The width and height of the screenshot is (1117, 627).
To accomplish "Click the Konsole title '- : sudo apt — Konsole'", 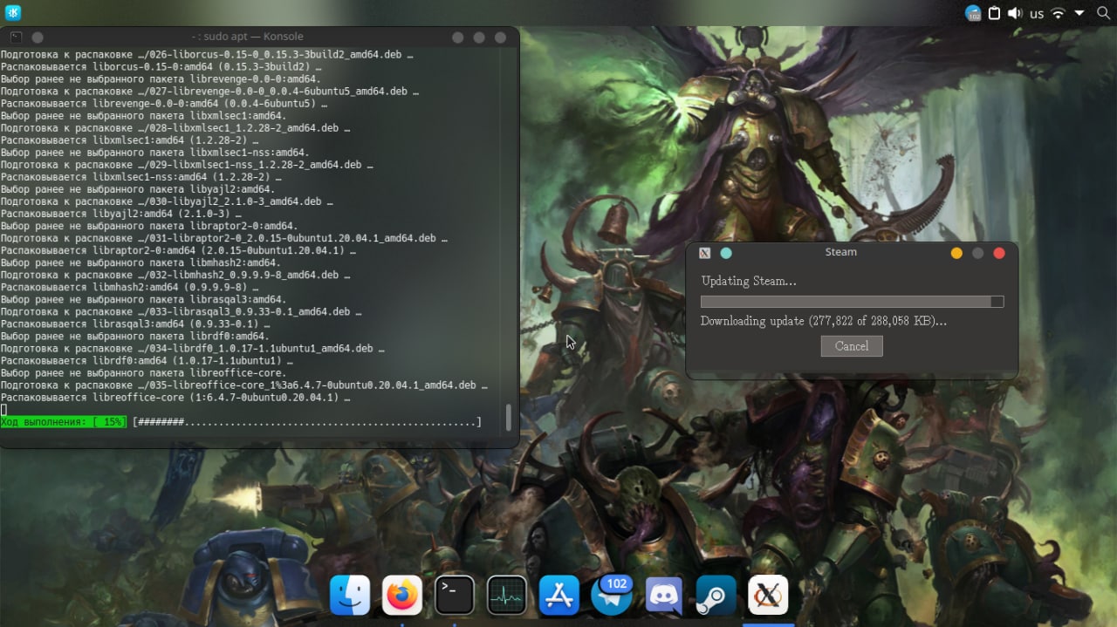I will click(x=248, y=37).
